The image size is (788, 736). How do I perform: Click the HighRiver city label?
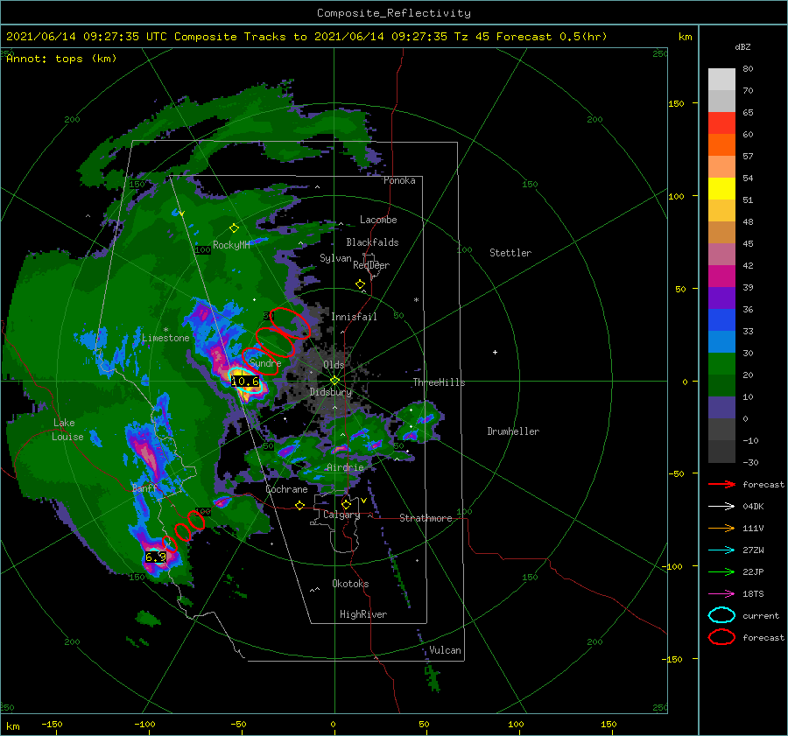tap(363, 614)
